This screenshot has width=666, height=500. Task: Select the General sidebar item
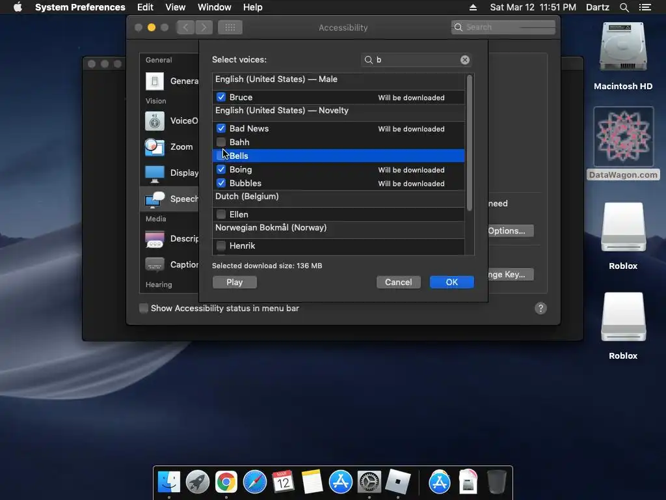(x=170, y=81)
